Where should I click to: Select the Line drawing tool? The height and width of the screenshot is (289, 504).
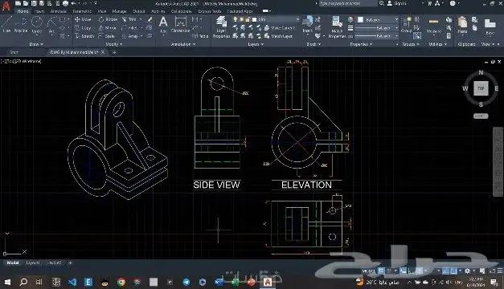point(6,25)
